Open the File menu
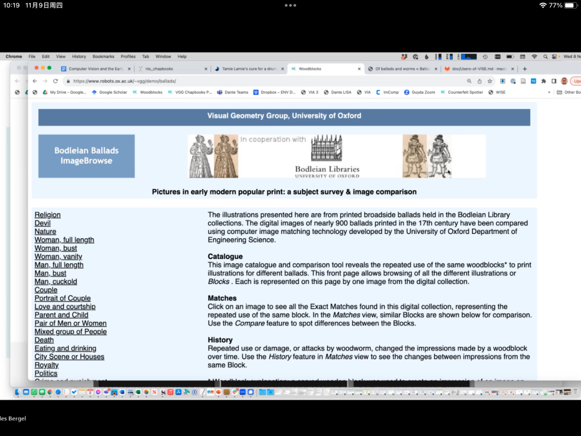 [32, 57]
